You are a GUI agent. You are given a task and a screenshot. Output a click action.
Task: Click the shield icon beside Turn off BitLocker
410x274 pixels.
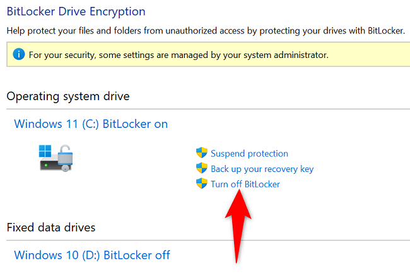click(202, 184)
